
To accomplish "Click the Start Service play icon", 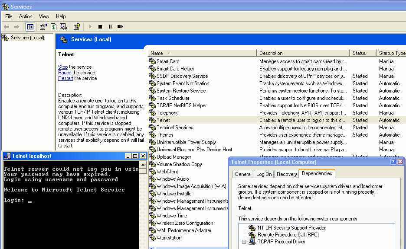I will pos(90,26).
